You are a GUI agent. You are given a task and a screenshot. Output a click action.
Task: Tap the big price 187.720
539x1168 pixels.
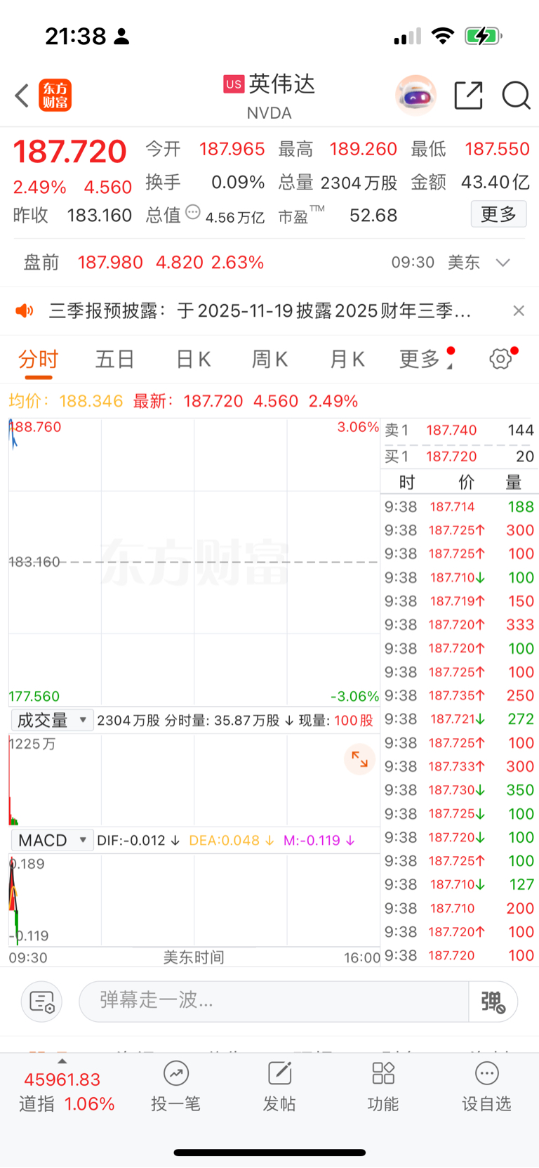[x=69, y=151]
